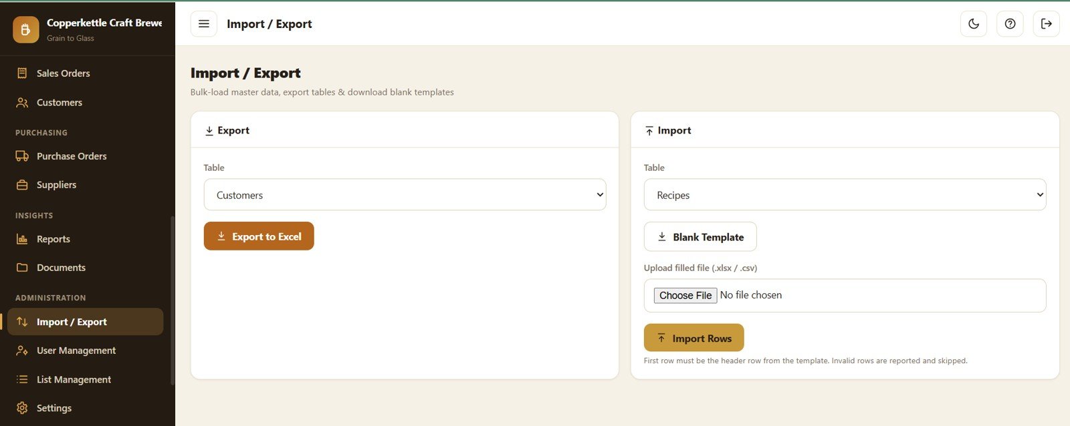The width and height of the screenshot is (1070, 426).
Task: Click the large 'Import / Export' page heading
Action: (x=245, y=73)
